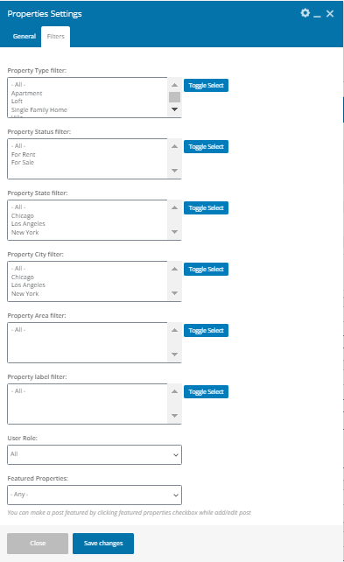Click up arrow in Property State list

174,207
